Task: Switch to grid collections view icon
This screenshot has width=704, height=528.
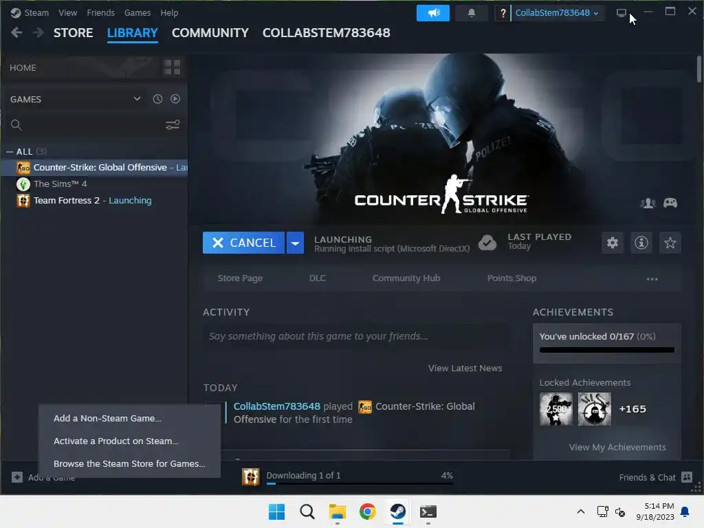Action: (172, 67)
